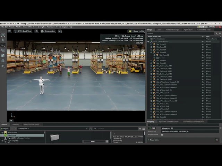
Task: Open the RTX - Real-Time renderer menu
Action: [x=23, y=31]
